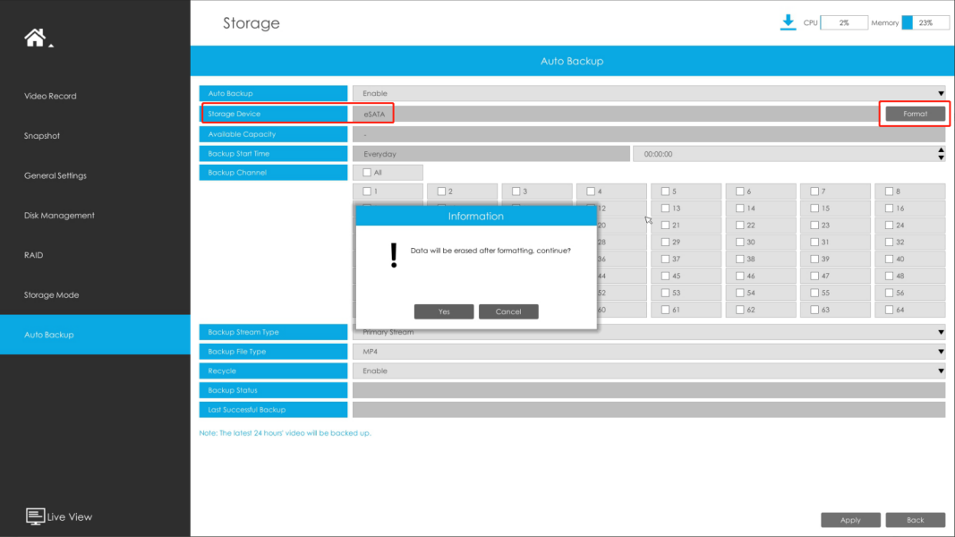
Task: Click the Last Successful Backup field
Action: tap(649, 410)
